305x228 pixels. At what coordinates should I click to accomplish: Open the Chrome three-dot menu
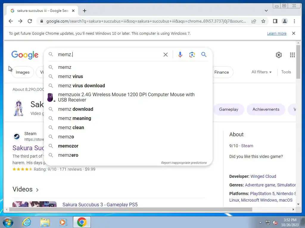(x=294, y=21)
